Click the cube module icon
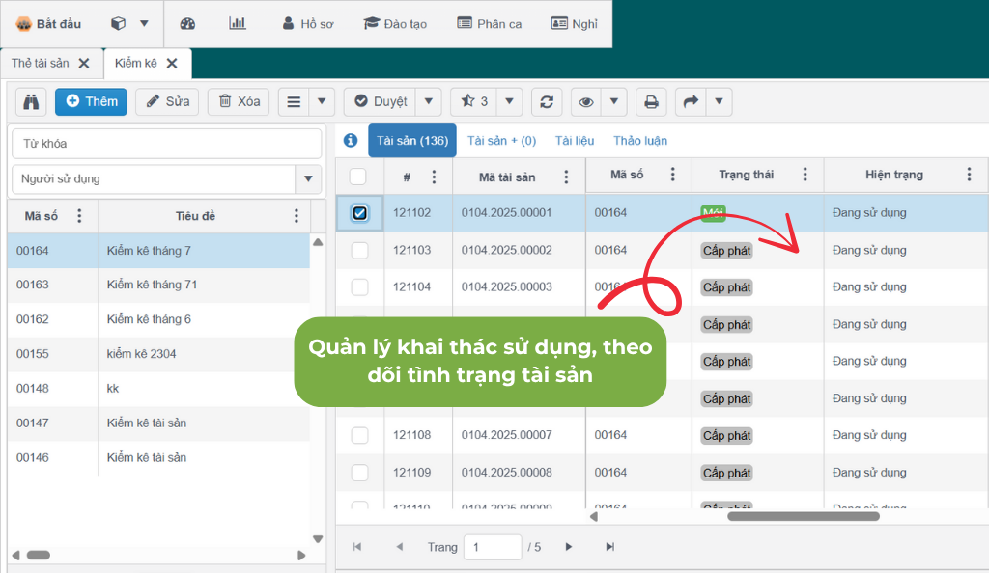989x573 pixels. coord(118,24)
